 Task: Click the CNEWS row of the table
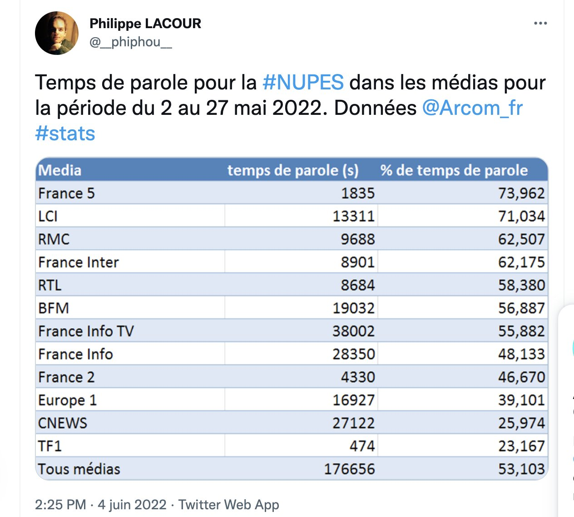click(292, 423)
